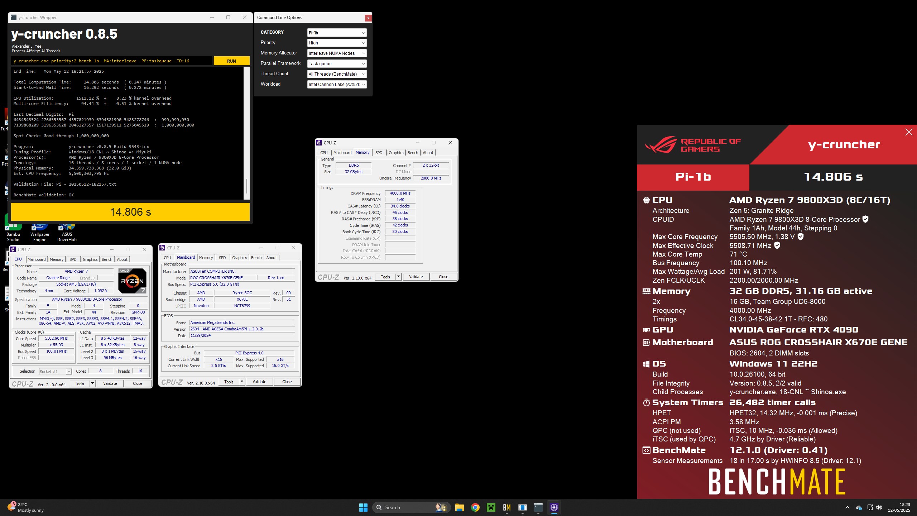Open File Explorer from the taskbar
The height and width of the screenshot is (516, 917).
tap(459, 507)
